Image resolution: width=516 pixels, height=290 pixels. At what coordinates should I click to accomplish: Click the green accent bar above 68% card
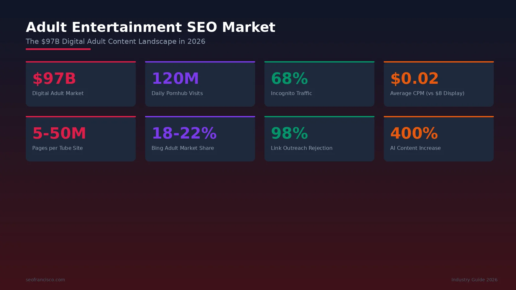pyautogui.click(x=319, y=61)
